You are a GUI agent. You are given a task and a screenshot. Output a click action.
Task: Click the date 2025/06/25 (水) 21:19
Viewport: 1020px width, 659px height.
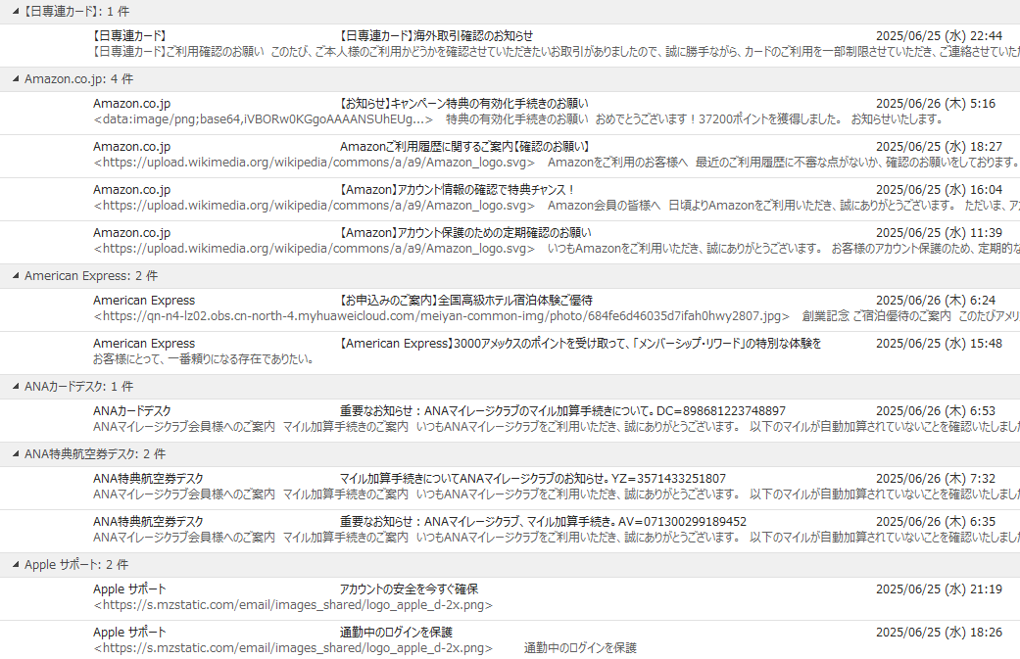939,588
